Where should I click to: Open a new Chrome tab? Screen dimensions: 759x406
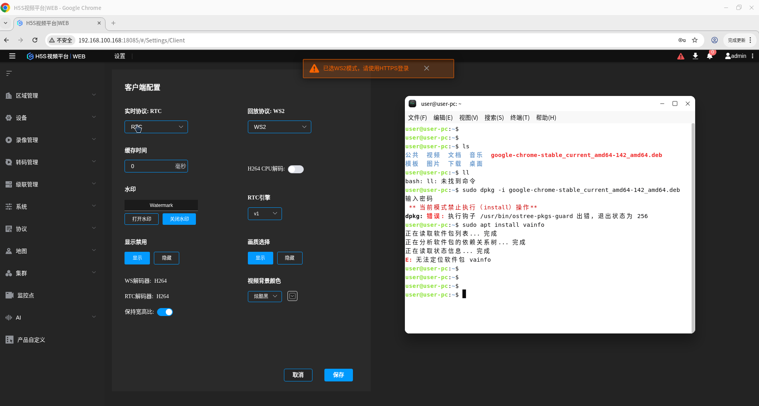pyautogui.click(x=113, y=23)
